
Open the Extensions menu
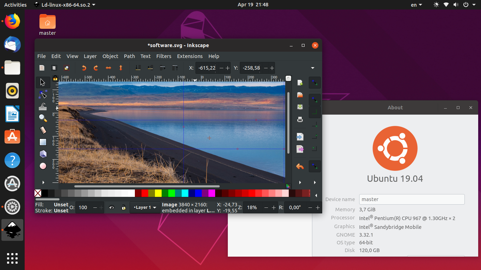(190, 56)
